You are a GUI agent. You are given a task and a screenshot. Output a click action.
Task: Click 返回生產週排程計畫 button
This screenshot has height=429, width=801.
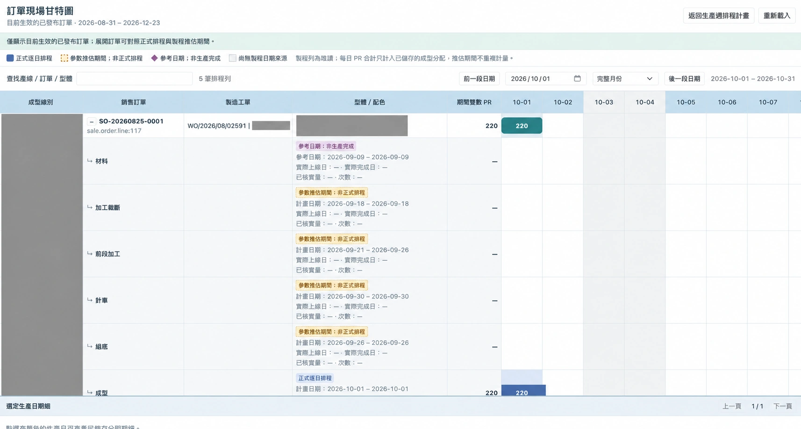coord(718,15)
